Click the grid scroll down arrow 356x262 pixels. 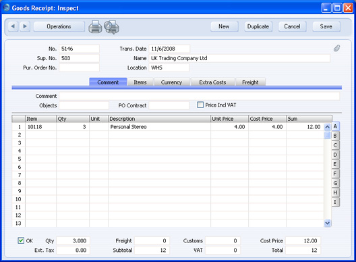click(328, 223)
